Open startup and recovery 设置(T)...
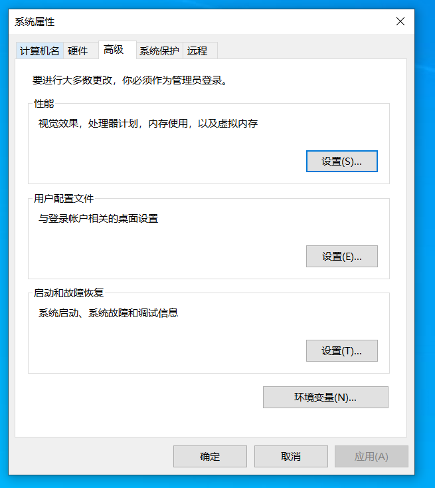The height and width of the screenshot is (488, 435). pos(342,351)
